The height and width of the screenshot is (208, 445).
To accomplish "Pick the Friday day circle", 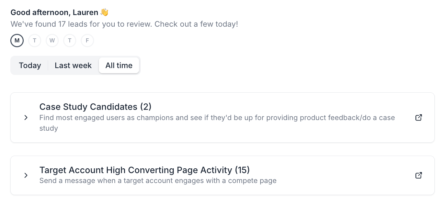I will [87, 41].
